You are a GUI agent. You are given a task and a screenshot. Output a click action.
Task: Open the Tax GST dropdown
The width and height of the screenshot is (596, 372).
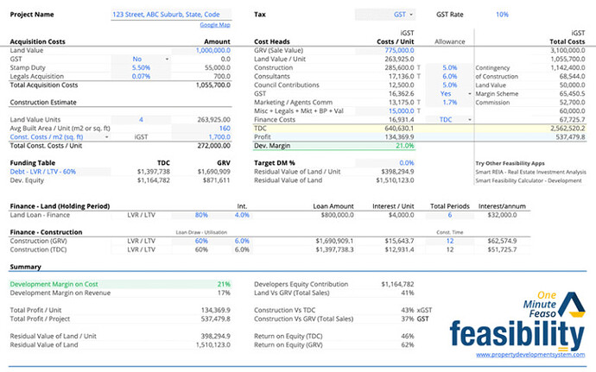(x=411, y=15)
